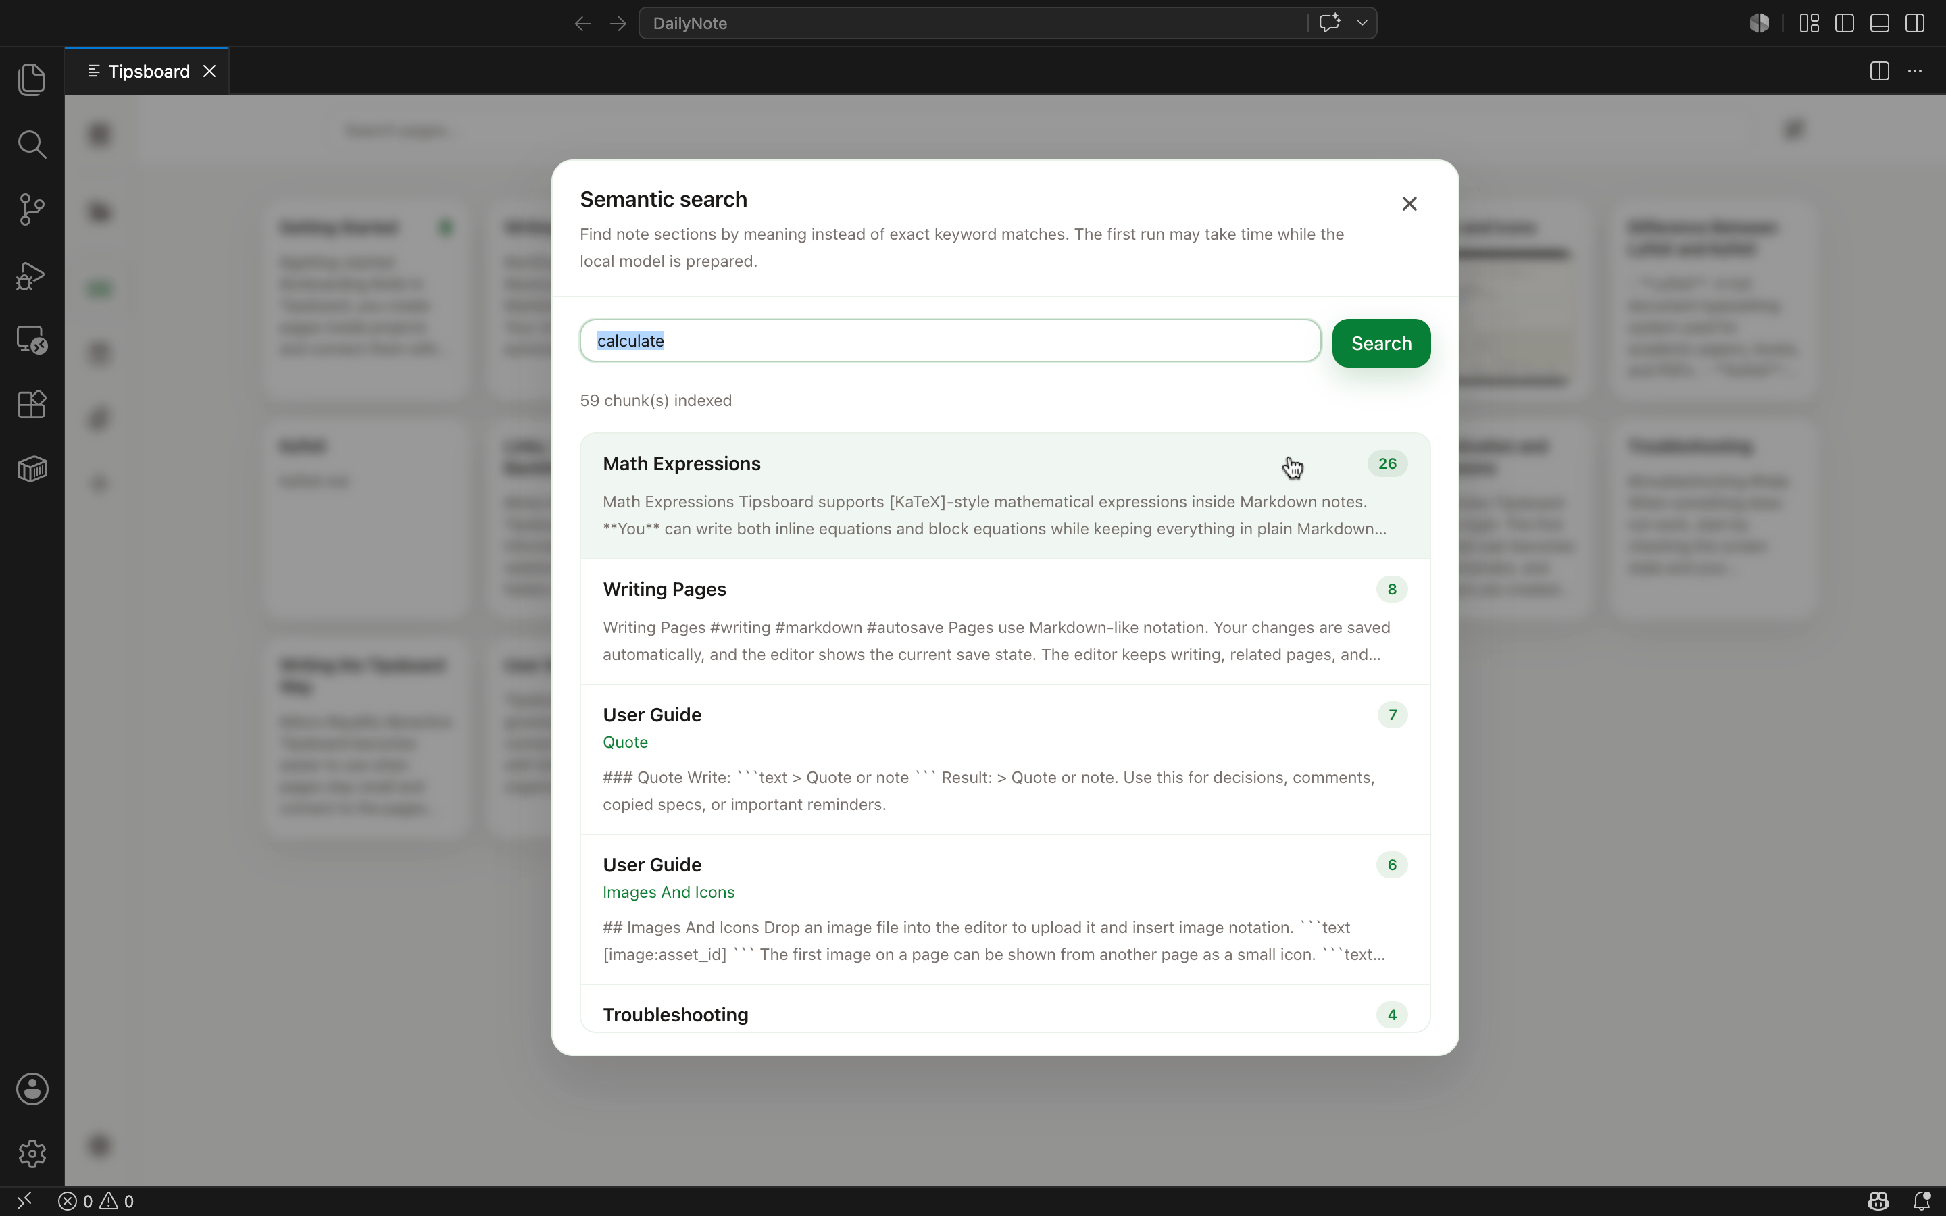
Task: Open the Math Expressions result
Action: (1004, 497)
